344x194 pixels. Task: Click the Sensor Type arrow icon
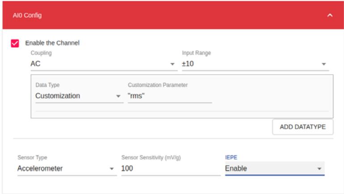pyautogui.click(x=112, y=169)
